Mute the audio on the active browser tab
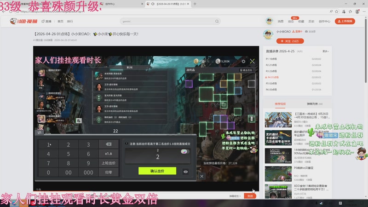The image size is (368, 207). click(x=153, y=4)
